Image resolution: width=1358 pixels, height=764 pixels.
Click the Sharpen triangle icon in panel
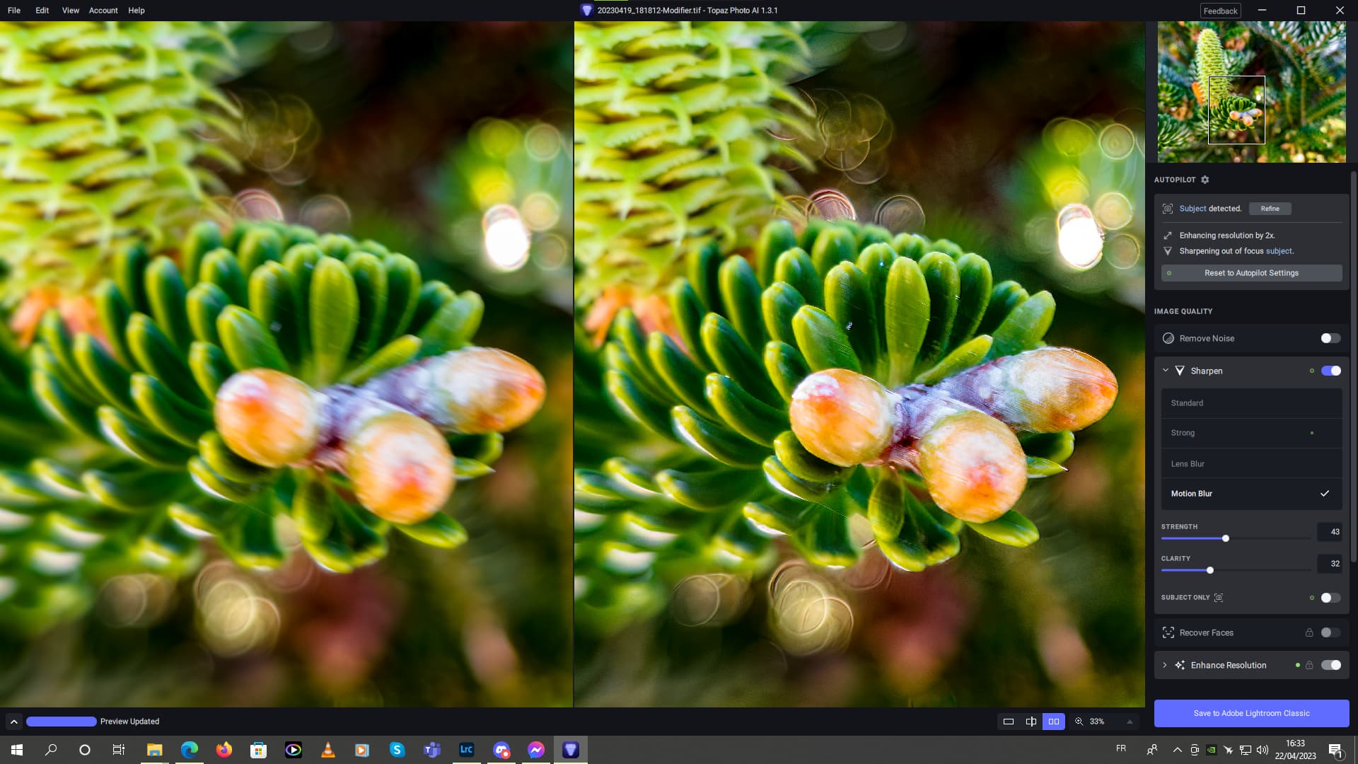tap(1178, 371)
